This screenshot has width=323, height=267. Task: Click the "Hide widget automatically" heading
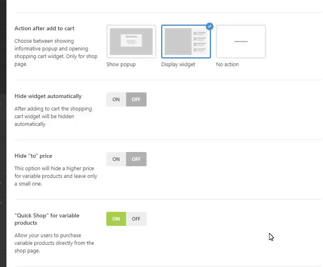point(48,96)
